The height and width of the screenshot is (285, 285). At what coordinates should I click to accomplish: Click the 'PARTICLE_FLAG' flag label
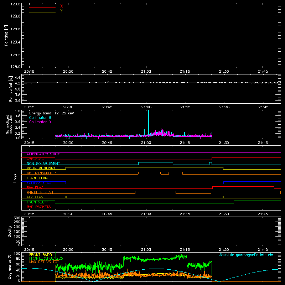click(40, 192)
